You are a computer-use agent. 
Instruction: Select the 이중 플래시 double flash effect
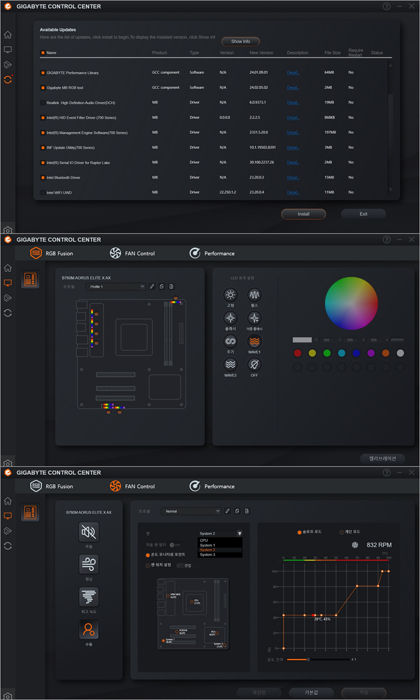(255, 318)
